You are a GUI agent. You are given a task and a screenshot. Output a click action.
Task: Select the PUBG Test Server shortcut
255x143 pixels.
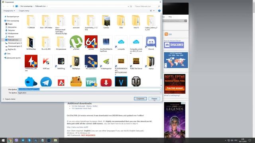pyautogui.click(x=136, y=62)
